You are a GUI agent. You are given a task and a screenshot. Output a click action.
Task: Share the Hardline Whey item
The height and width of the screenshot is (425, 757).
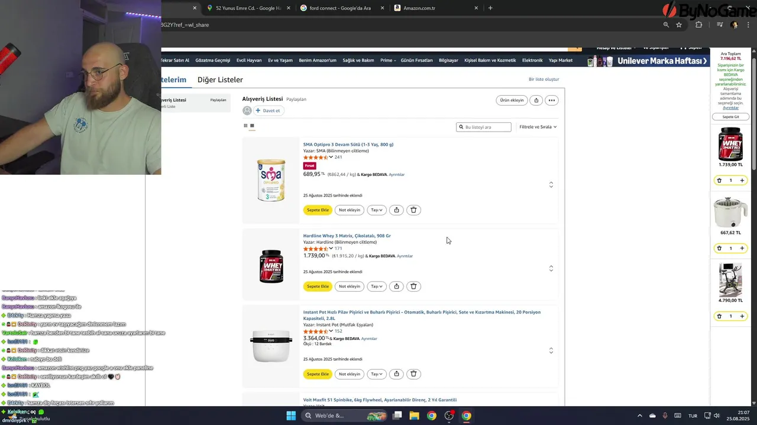tap(396, 286)
